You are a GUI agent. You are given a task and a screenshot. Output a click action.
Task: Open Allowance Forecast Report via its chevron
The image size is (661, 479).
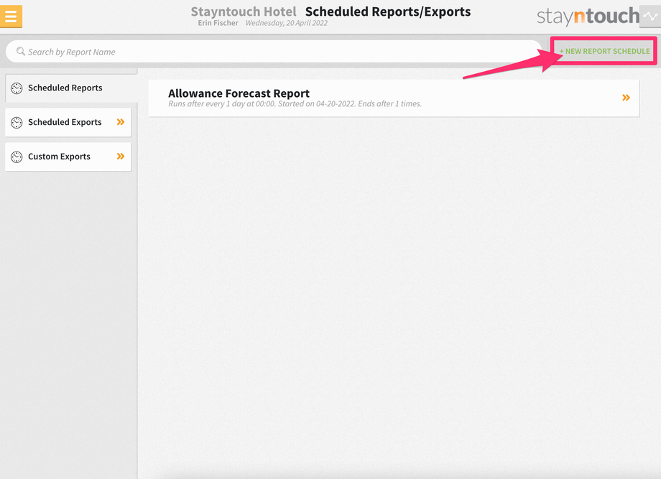[x=626, y=98]
